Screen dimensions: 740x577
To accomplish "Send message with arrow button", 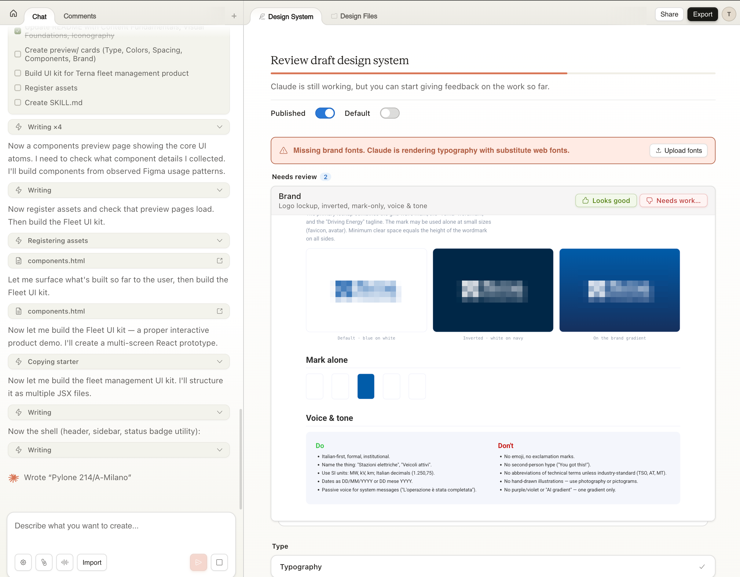I will (199, 562).
